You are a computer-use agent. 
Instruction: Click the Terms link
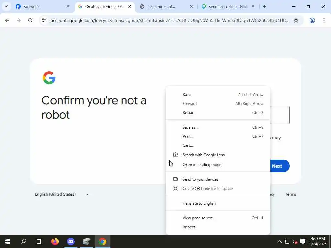click(291, 194)
